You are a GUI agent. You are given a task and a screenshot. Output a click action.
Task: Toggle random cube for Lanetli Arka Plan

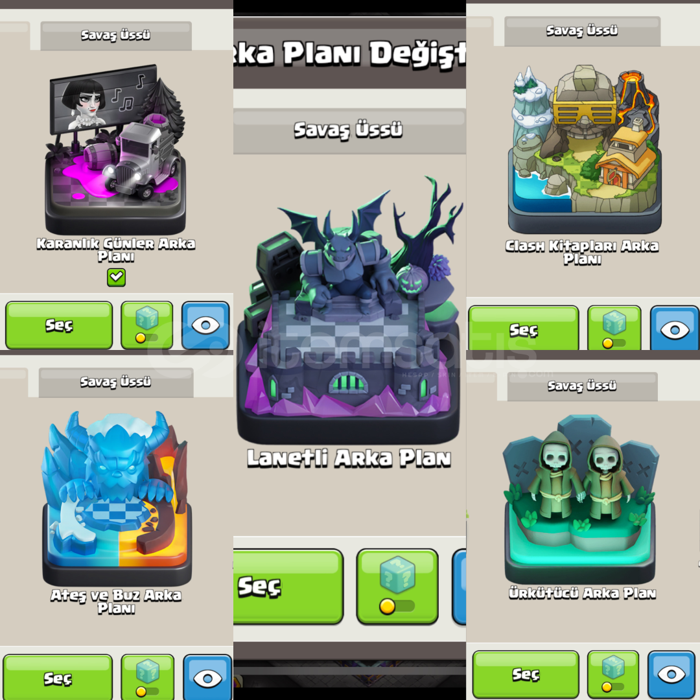[x=397, y=586]
